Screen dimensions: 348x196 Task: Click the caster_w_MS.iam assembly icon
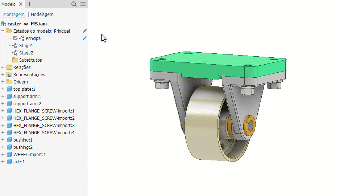(x=4, y=24)
